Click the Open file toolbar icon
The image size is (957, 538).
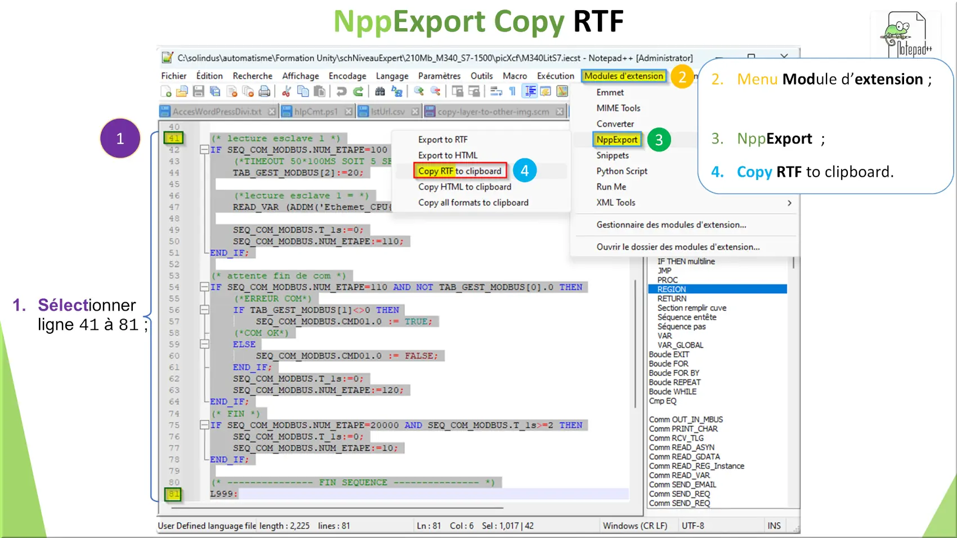coord(182,91)
